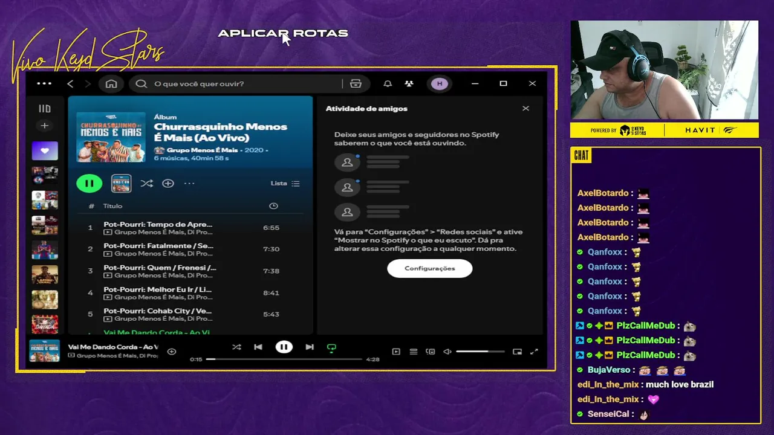Open the notifications bell
Viewport: 774px width, 435px height.
point(388,83)
